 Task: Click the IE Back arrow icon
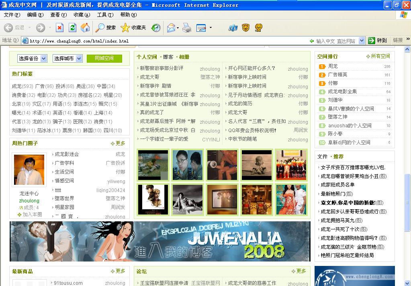pos(8,28)
